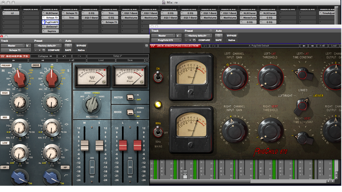The height and width of the screenshot is (192, 342).
Task: Click the red L channel output fader
Action: pos(123,146)
